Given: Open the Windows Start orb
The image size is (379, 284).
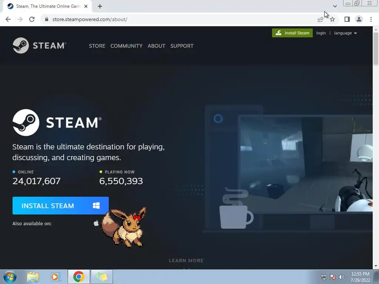Looking at the screenshot, I should click(10, 277).
